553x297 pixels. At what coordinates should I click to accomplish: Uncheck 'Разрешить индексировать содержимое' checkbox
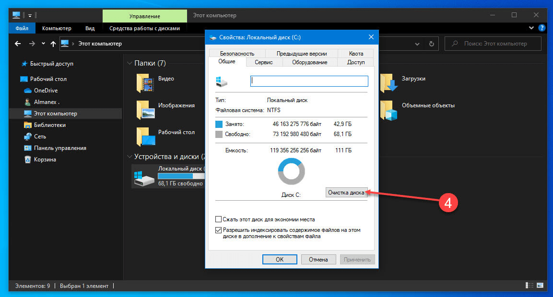[x=219, y=230]
